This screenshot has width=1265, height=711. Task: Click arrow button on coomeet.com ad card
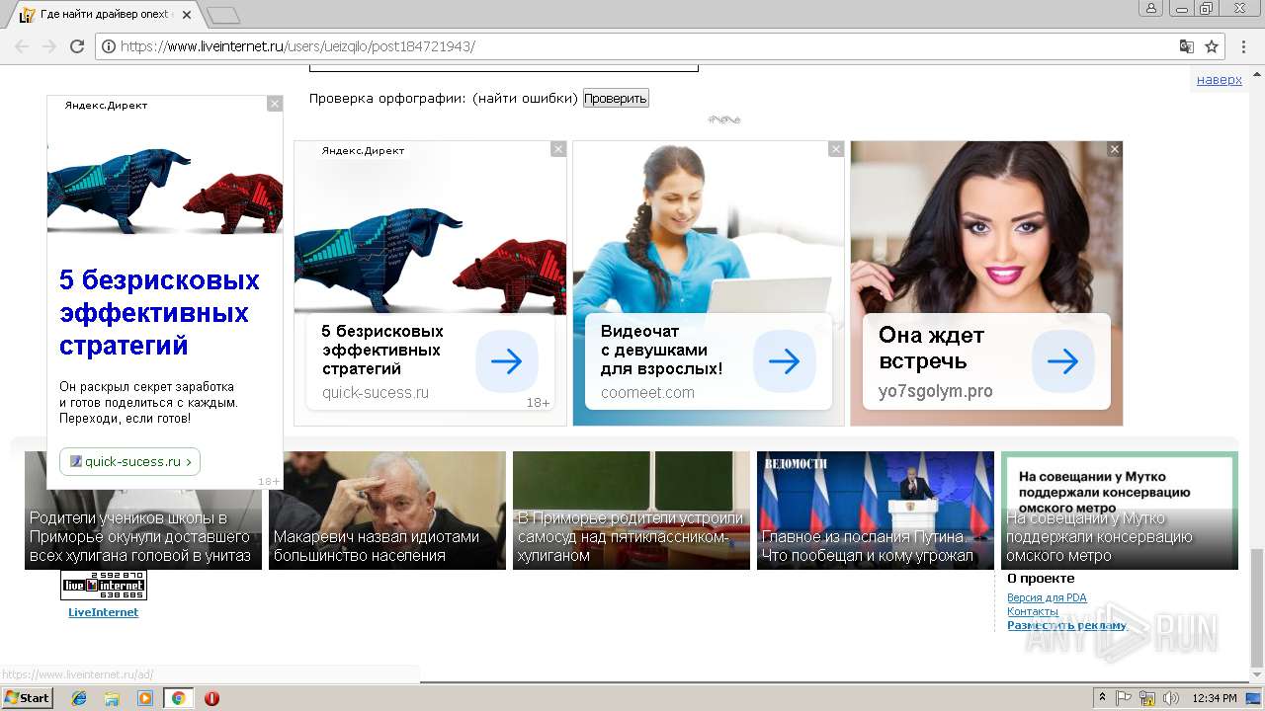785,361
